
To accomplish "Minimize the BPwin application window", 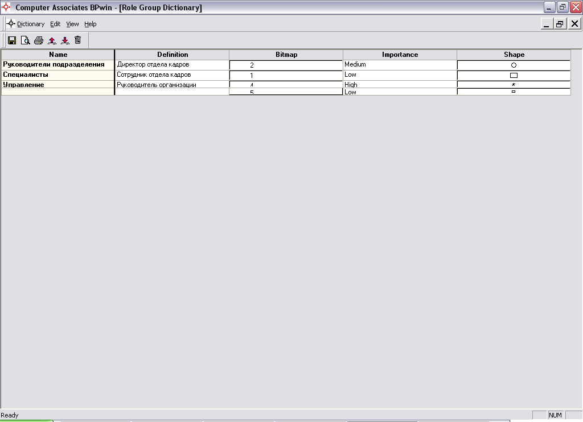I will coord(549,7).
